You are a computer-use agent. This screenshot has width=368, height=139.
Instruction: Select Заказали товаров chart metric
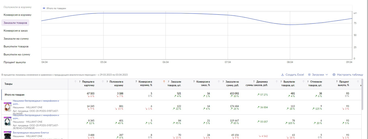[15, 23]
